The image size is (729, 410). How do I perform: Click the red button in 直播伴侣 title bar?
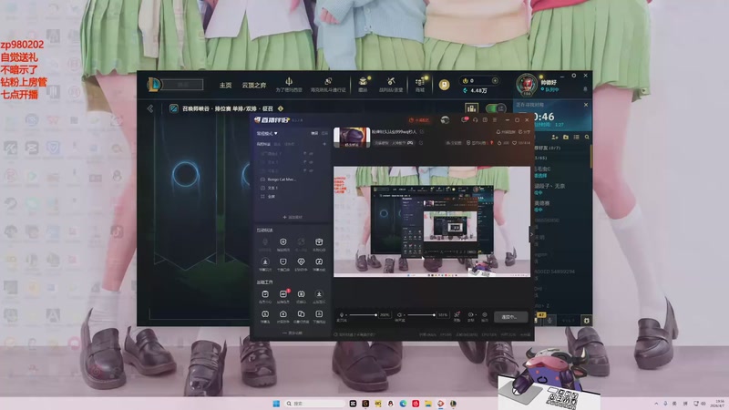pos(419,120)
